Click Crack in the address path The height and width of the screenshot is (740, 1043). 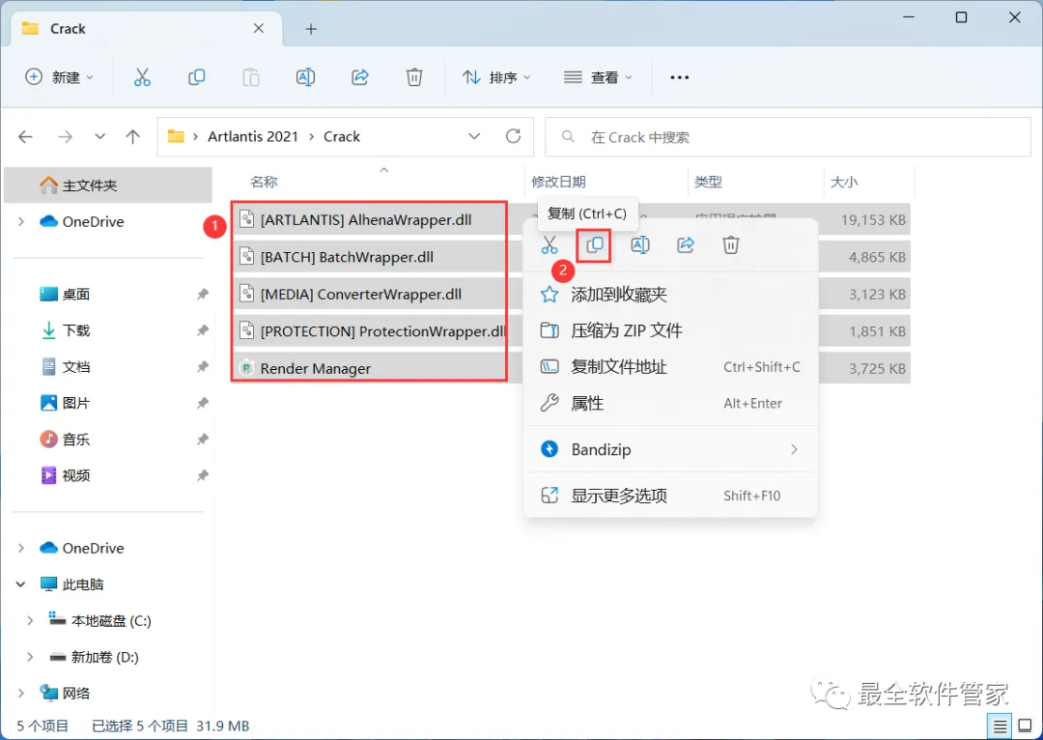pos(341,136)
